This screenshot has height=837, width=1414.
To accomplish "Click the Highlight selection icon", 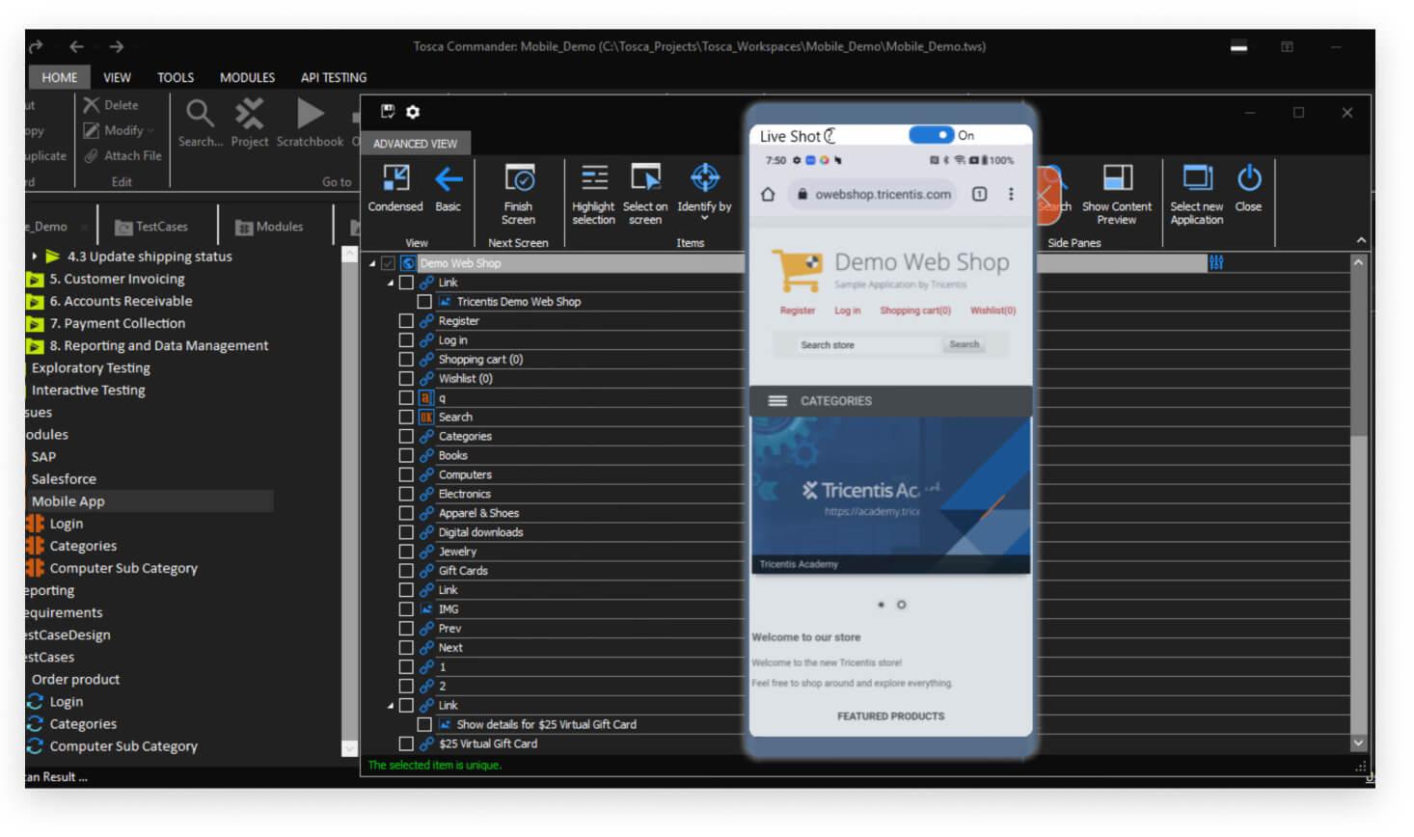I will [x=594, y=179].
